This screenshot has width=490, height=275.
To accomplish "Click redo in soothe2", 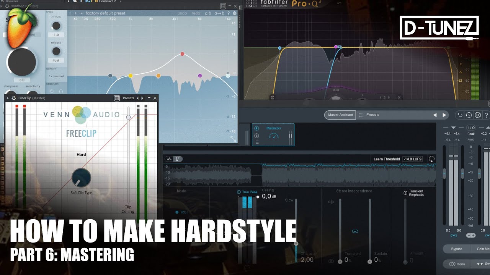I will pos(196,13).
